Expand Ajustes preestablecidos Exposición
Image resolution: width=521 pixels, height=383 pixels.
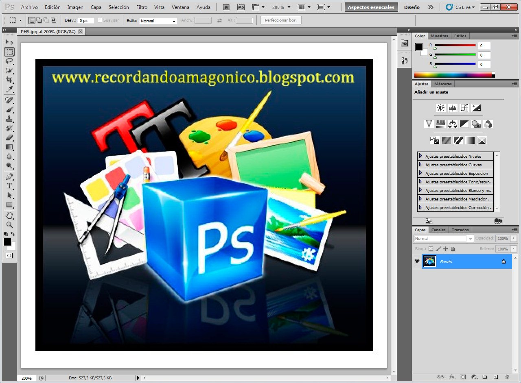click(x=420, y=173)
